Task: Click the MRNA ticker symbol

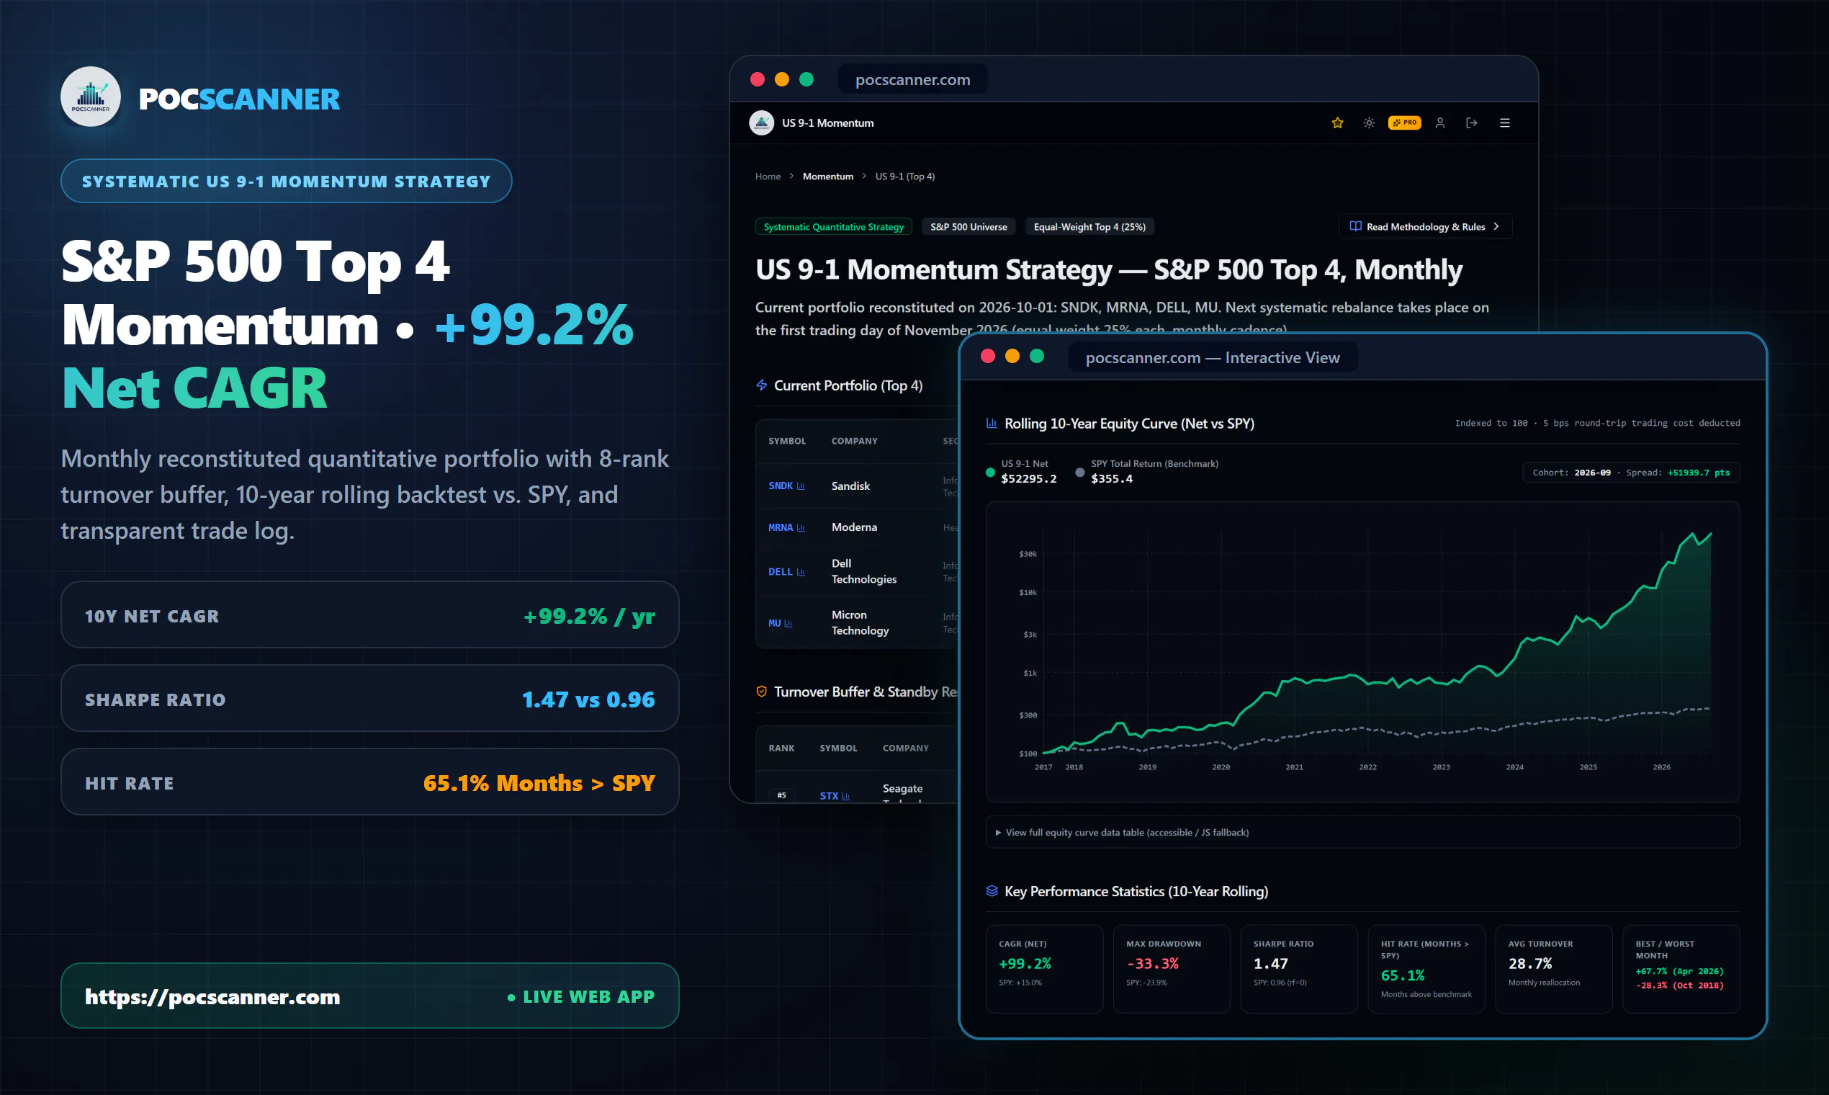Action: pos(781,527)
